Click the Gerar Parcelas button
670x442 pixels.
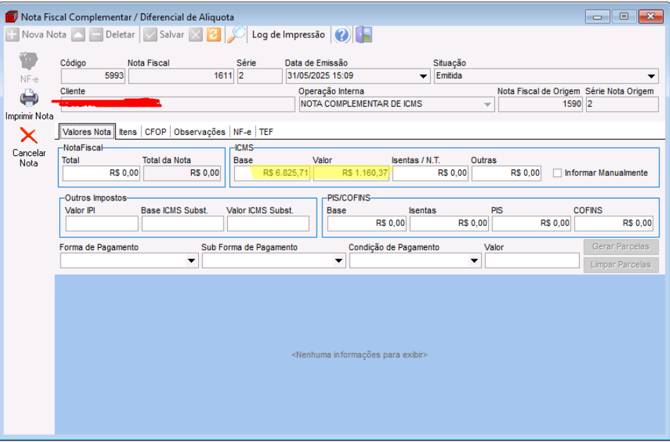[x=621, y=247]
